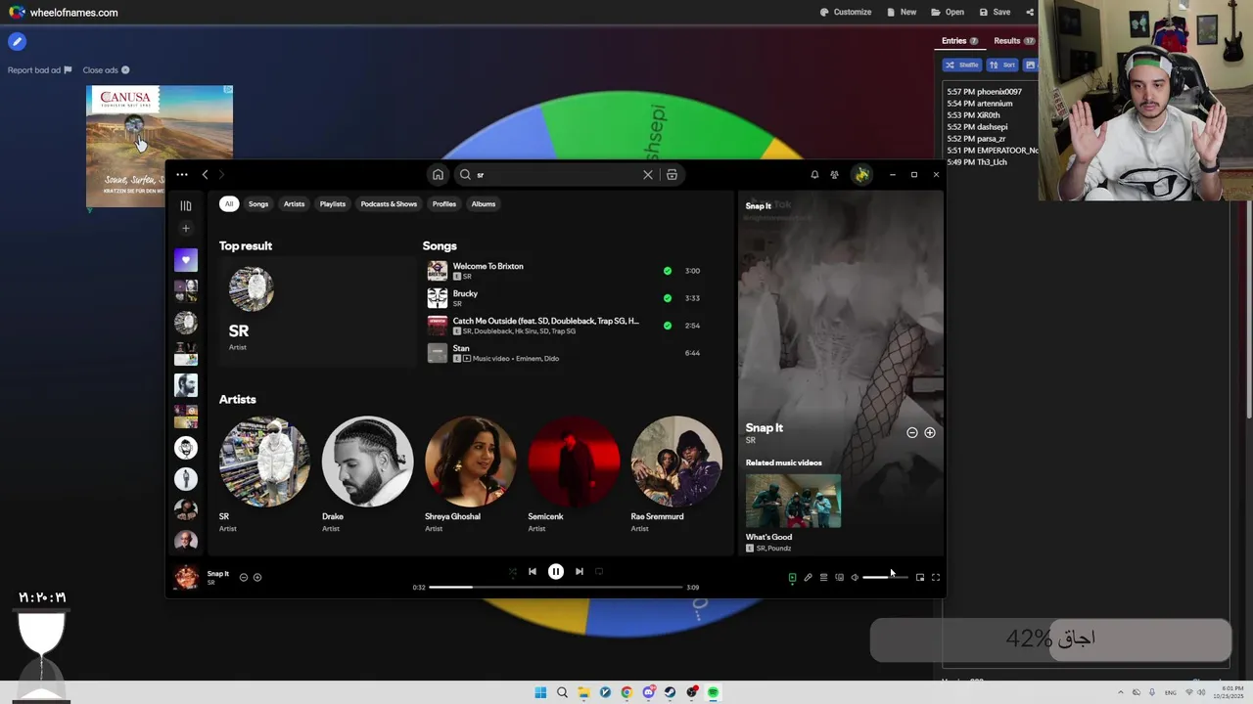Clear the Spotify search field text
This screenshot has height=704, width=1253.
tap(647, 175)
